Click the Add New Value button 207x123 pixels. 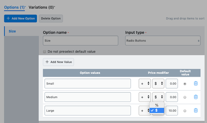(x=58, y=62)
